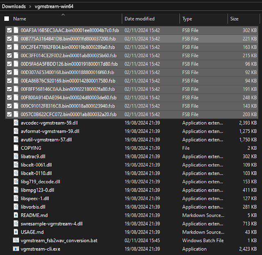
Task: Sort files by the Size column header
Action: pos(234,19)
